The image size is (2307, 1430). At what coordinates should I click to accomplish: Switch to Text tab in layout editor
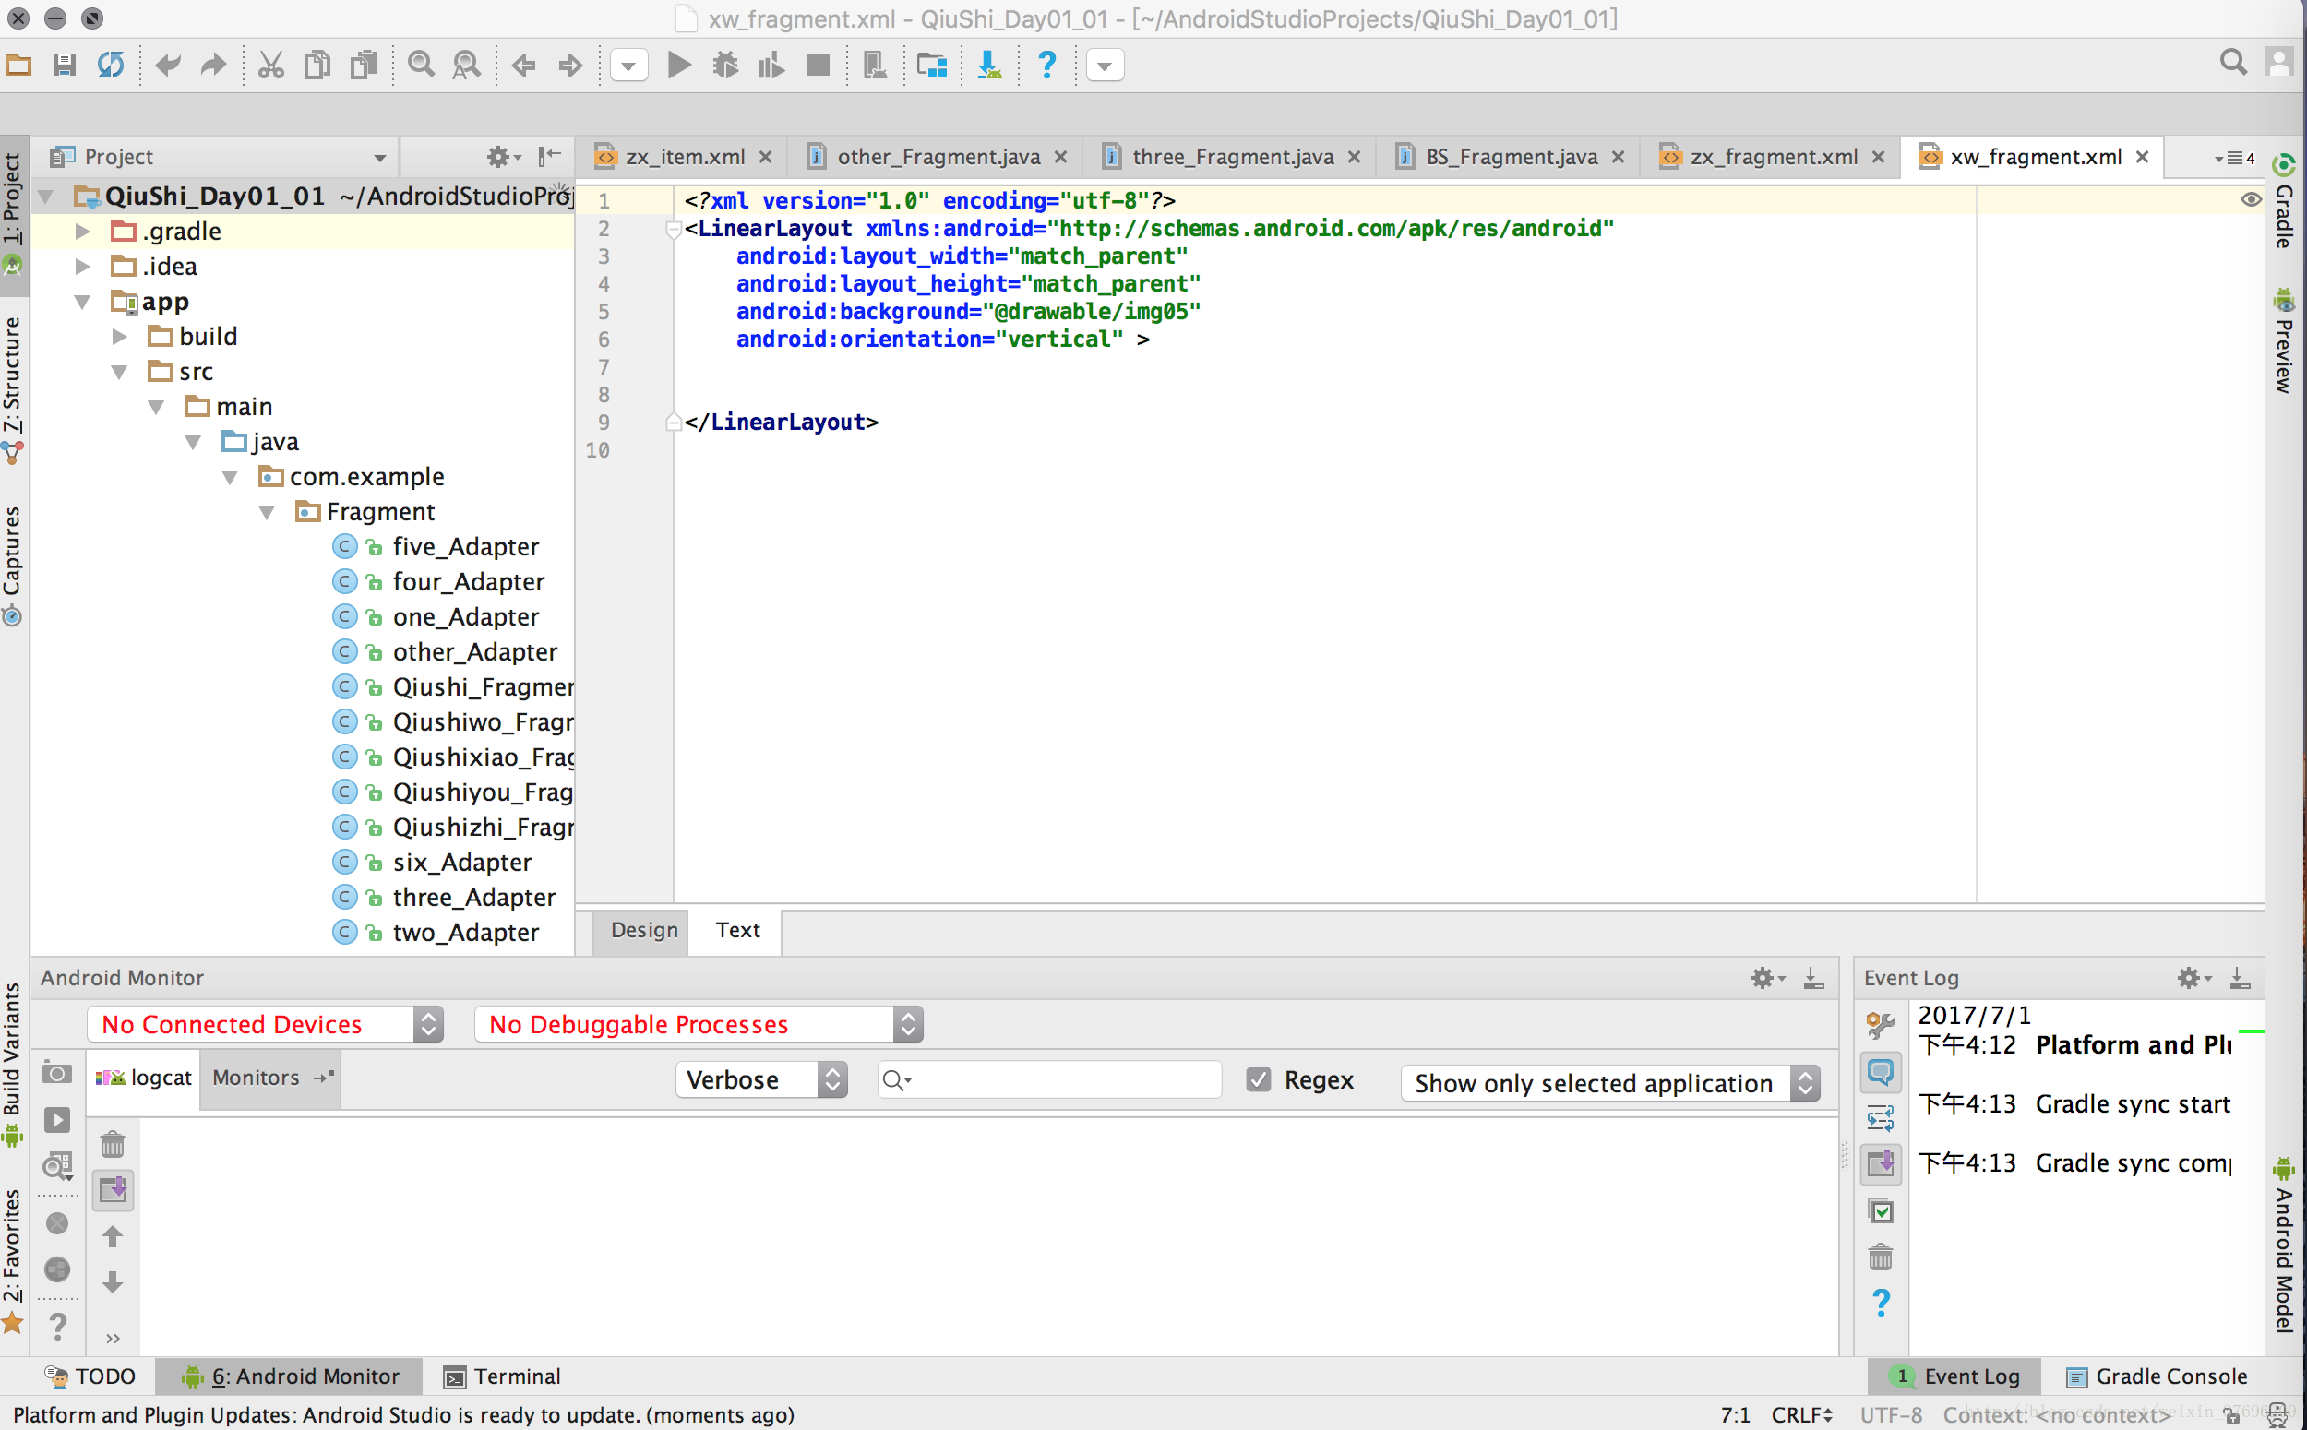coord(738,929)
